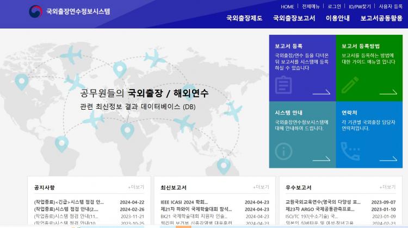Open the 국외출장보고서 menu
This screenshot has width=408, height=228.
click(x=294, y=18)
